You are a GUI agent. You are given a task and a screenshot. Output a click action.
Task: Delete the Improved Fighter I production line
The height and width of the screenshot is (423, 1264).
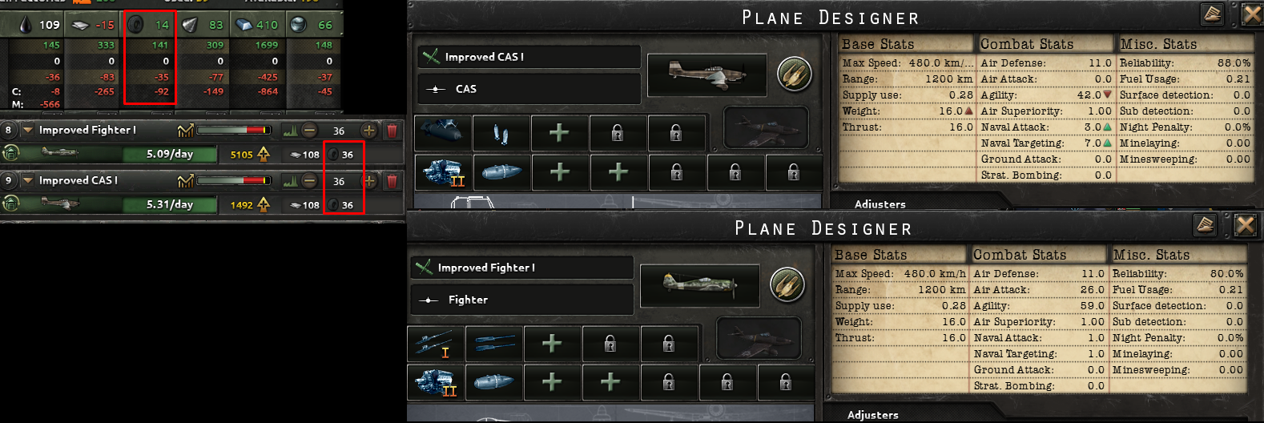[392, 131]
